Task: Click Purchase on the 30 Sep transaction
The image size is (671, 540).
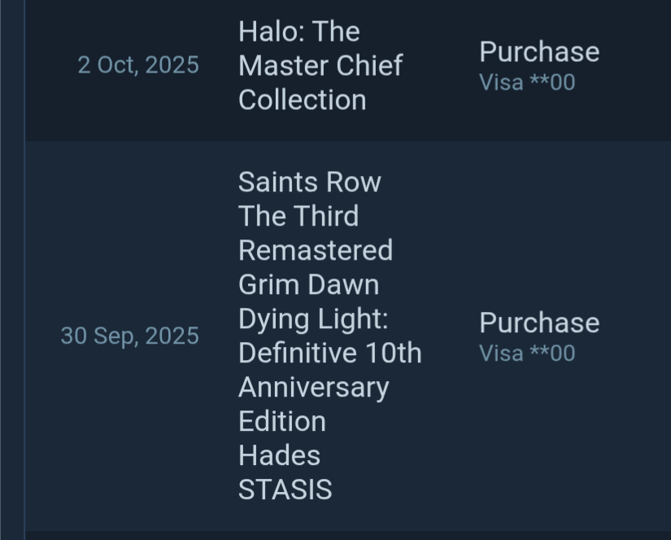Action: pos(538,323)
